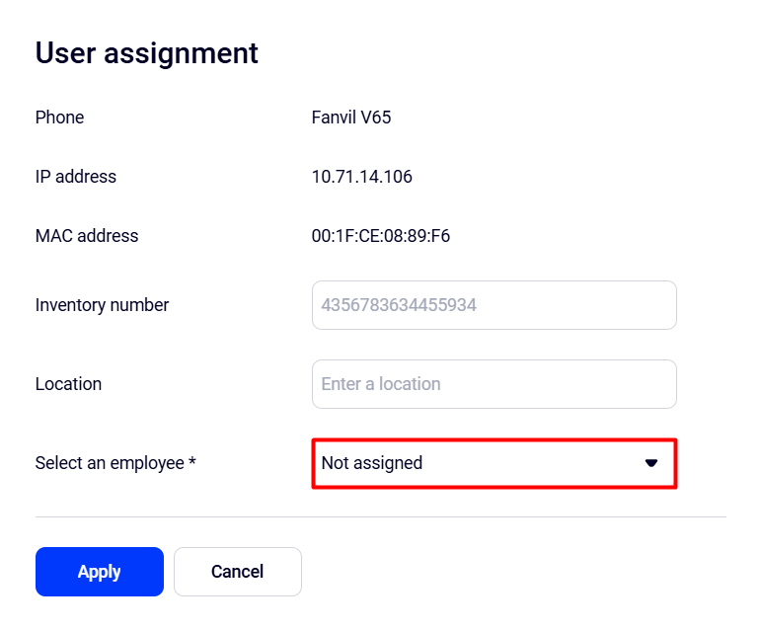Click the Apply button
Viewport: 760px width, 631px height.
click(99, 572)
